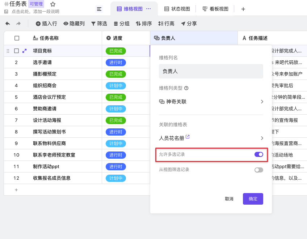Image resolution: width=307 pixels, height=239 pixels.
Task: Open the 维格视图 tab options menu
Action: [148, 9]
